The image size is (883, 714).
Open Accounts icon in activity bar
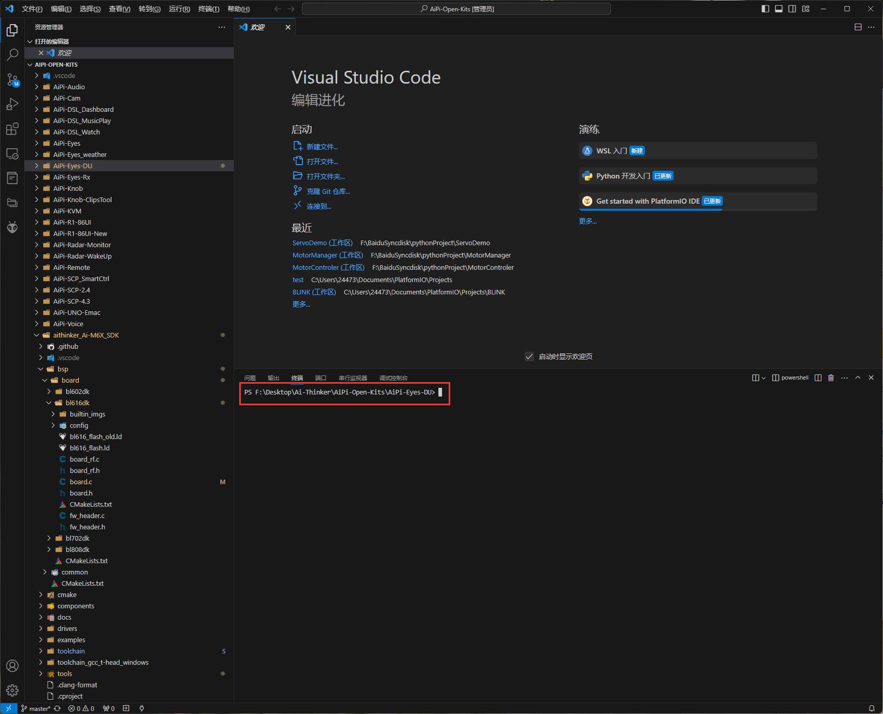click(12, 666)
